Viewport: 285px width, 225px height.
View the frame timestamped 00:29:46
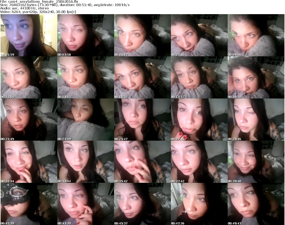pos(256,120)
